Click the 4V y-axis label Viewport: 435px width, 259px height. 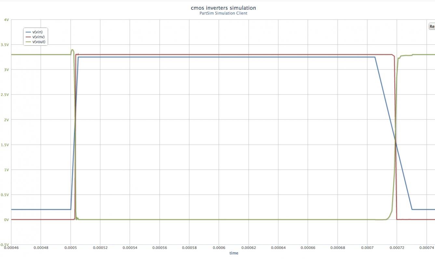point(7,20)
